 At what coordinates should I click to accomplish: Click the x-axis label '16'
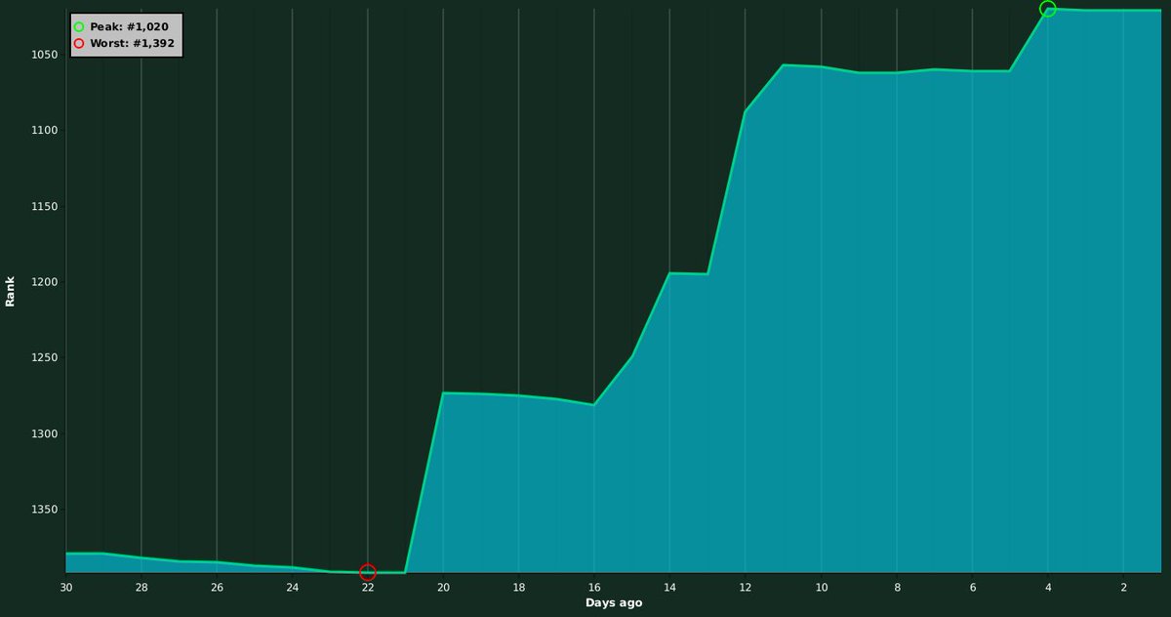(594, 588)
